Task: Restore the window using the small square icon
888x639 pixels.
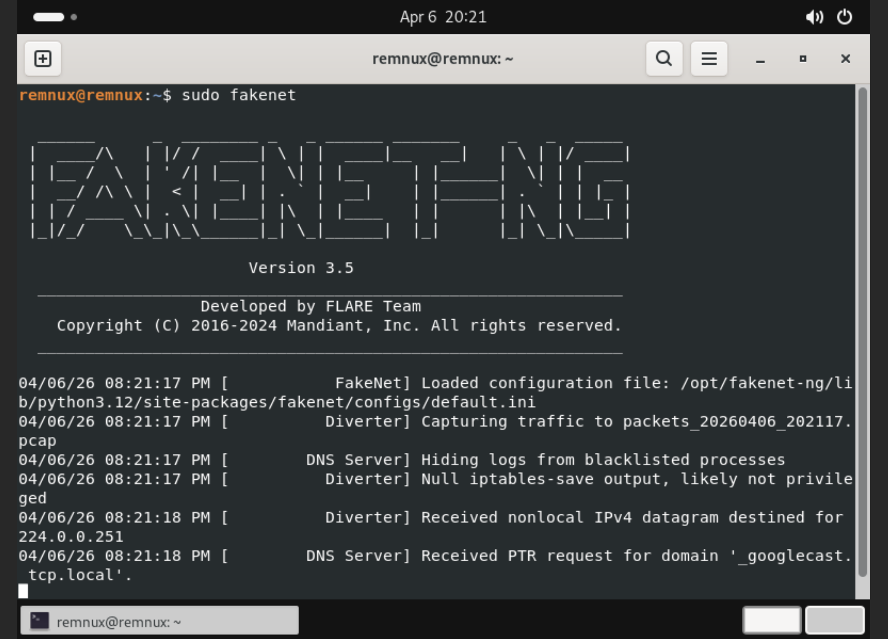Action: click(x=802, y=58)
